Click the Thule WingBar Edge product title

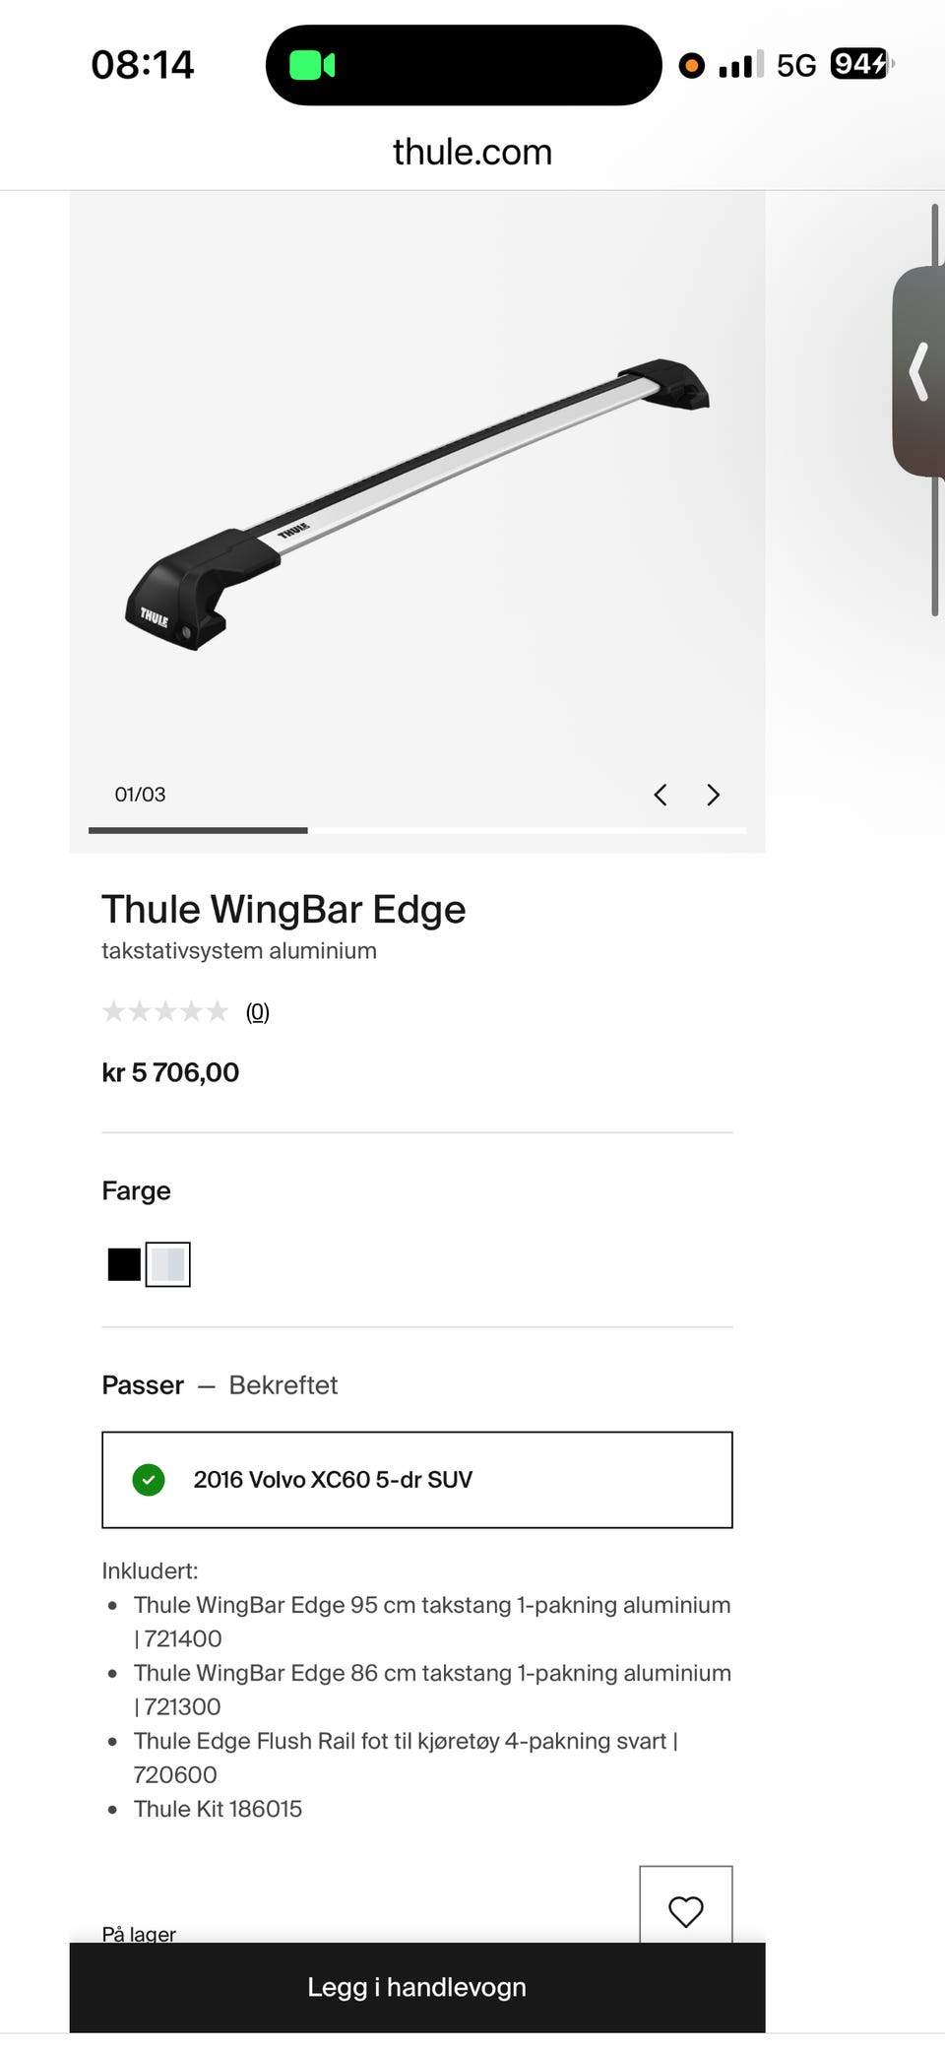[x=283, y=909]
